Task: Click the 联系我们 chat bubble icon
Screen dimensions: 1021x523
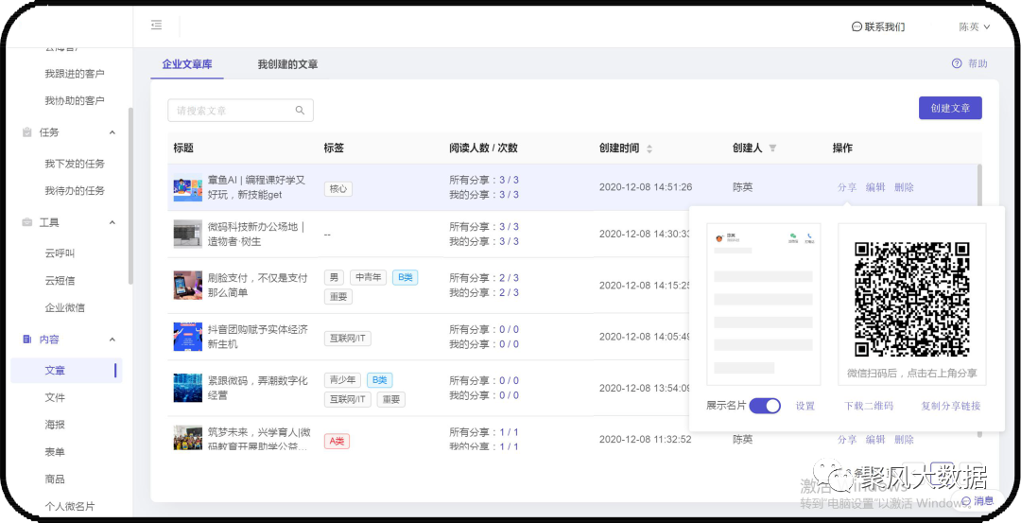Action: pyautogui.click(x=857, y=26)
